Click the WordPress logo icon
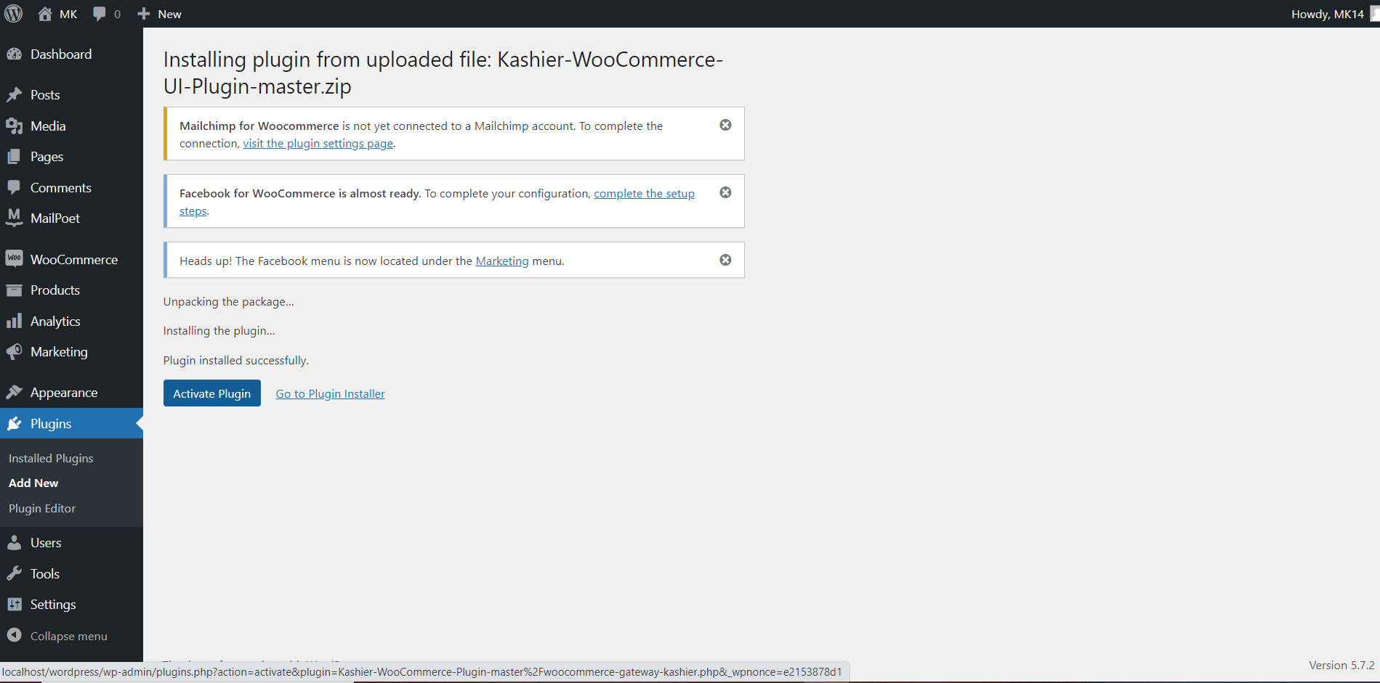 pos(13,14)
